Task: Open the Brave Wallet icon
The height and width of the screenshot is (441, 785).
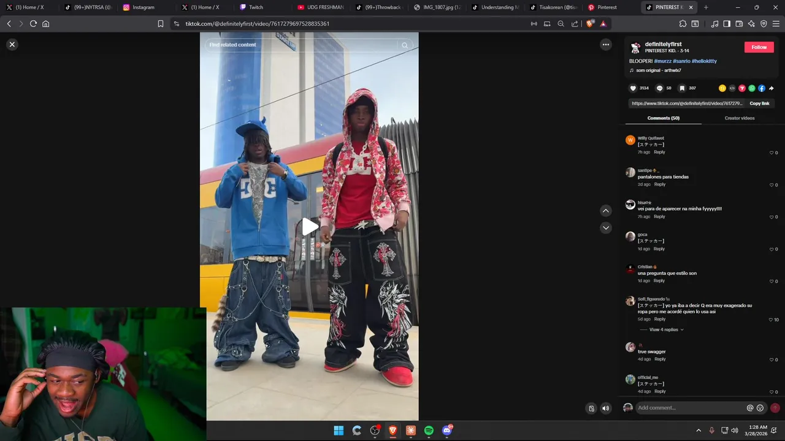Action: click(x=739, y=24)
